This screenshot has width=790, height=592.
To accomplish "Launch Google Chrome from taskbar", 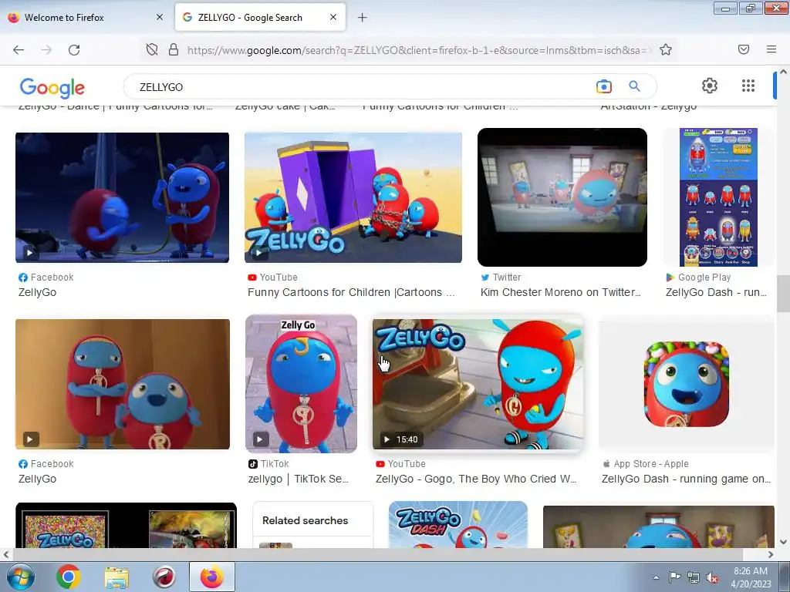I will 69,577.
